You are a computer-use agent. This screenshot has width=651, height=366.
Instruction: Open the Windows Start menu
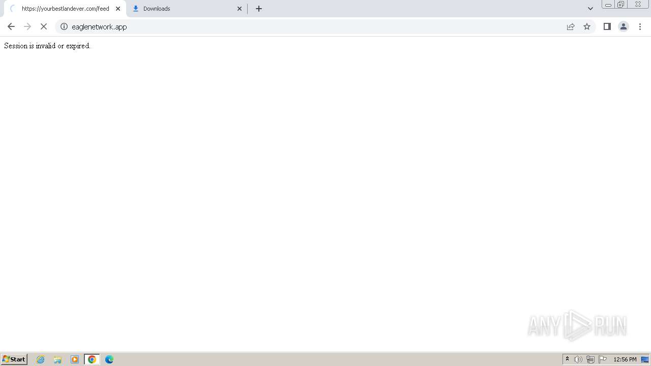[14, 359]
